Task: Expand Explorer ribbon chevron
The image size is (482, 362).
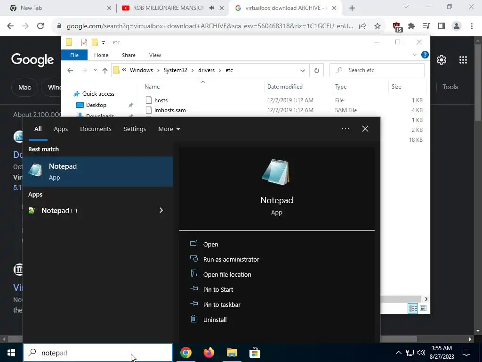Action: coord(414,55)
